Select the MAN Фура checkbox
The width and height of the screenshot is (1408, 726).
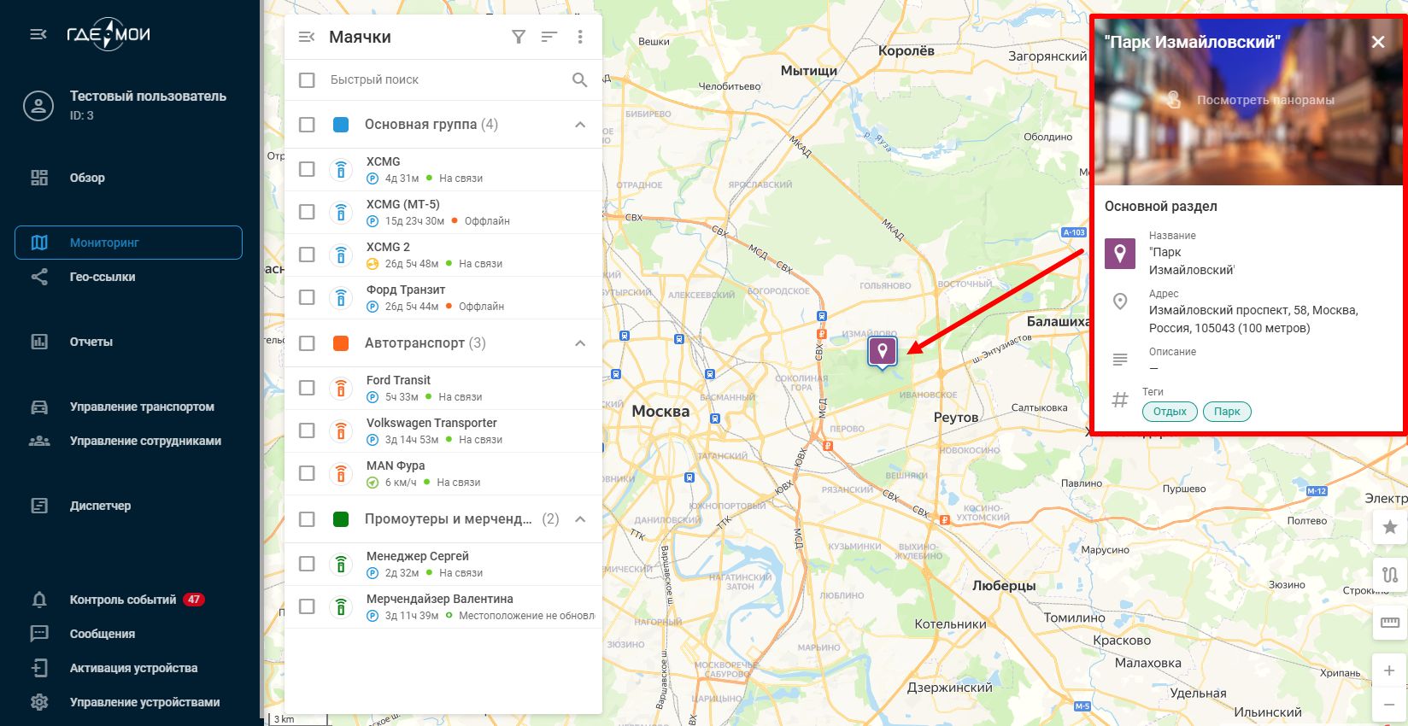click(x=307, y=473)
